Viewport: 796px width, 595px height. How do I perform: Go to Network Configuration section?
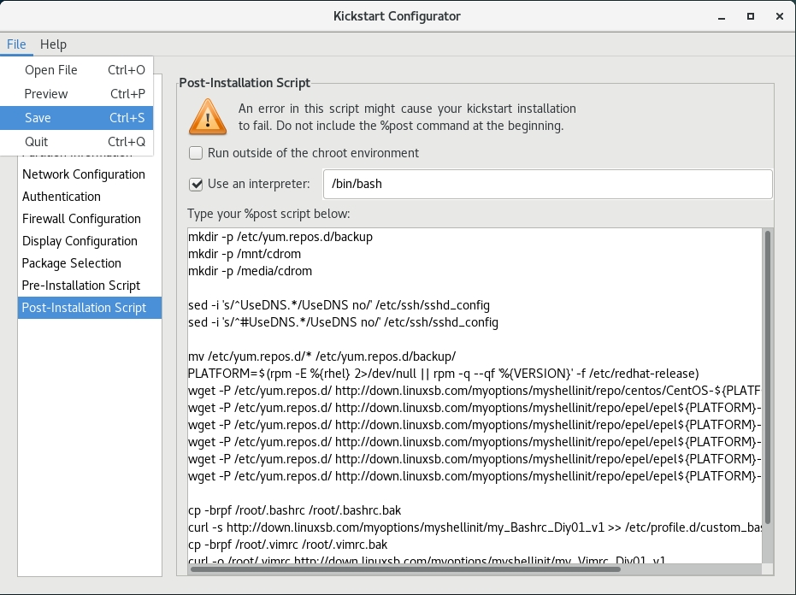click(x=84, y=174)
